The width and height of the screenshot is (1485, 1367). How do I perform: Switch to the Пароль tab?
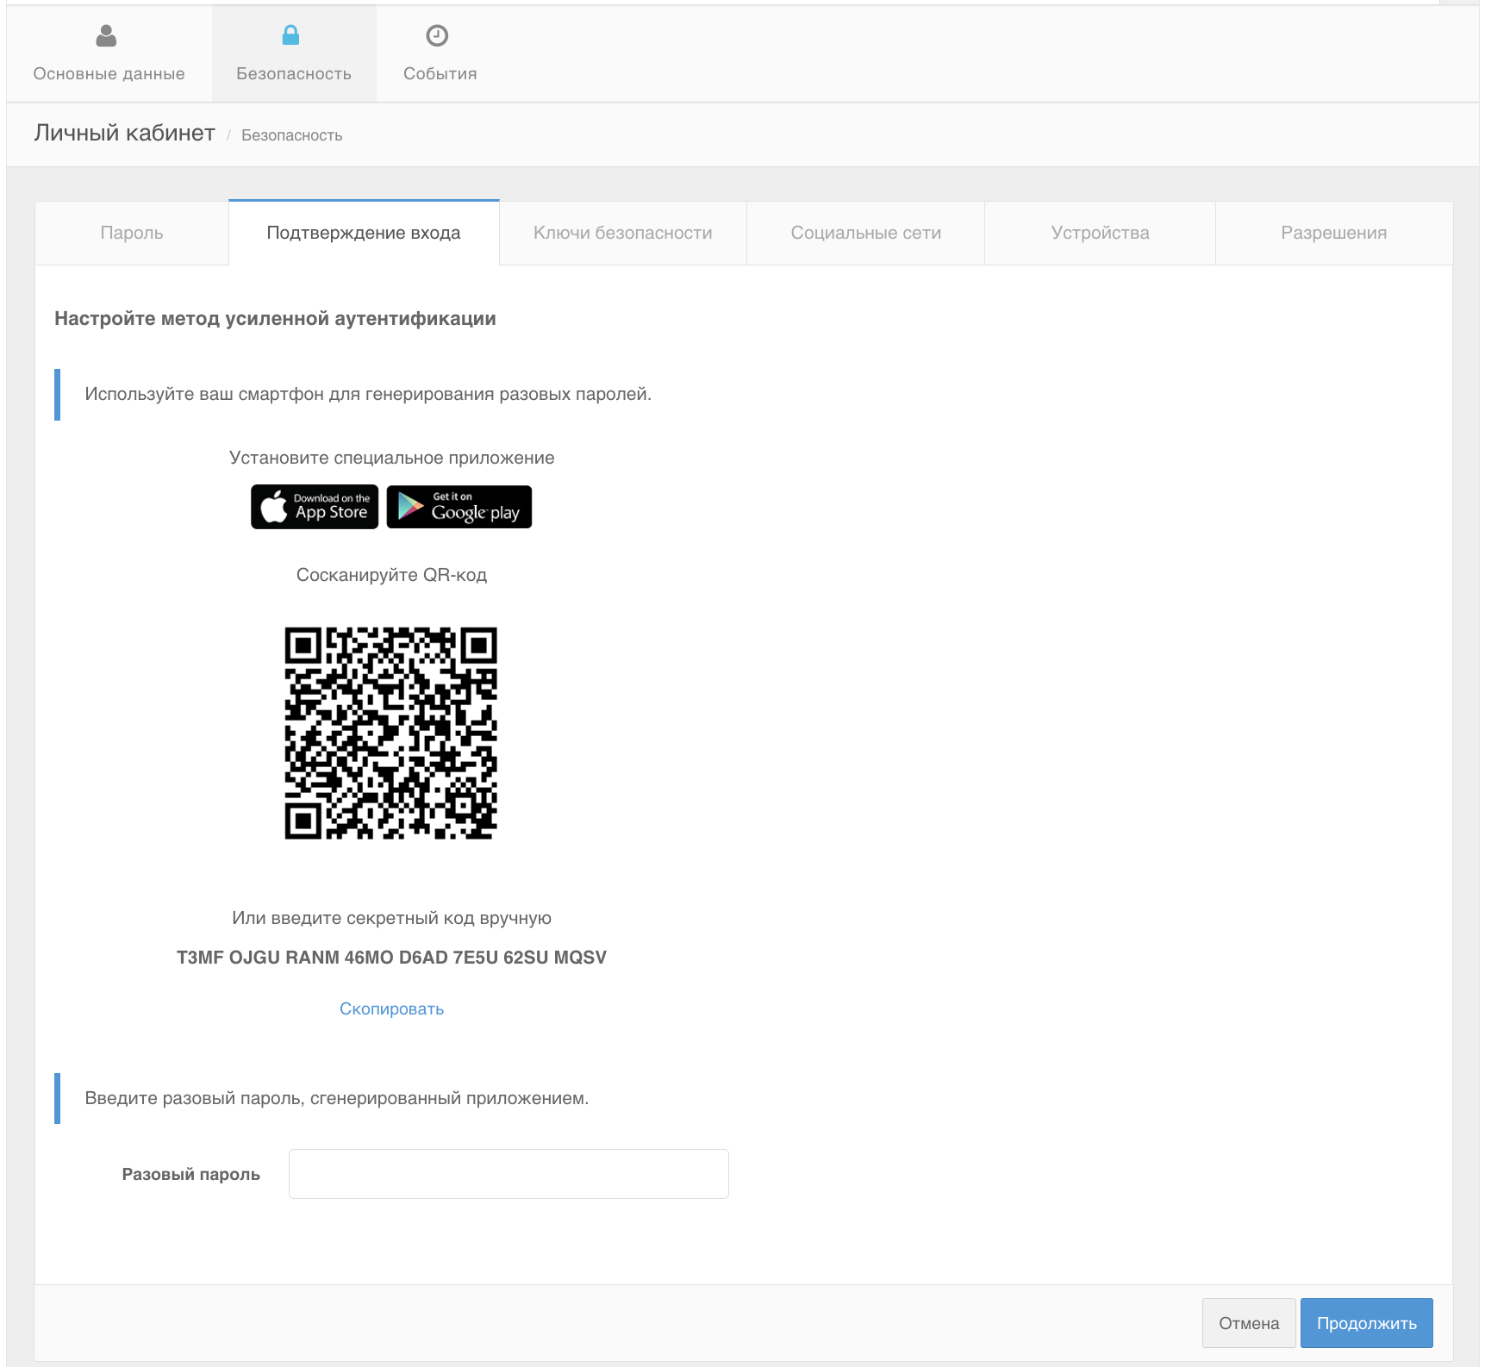click(x=132, y=233)
